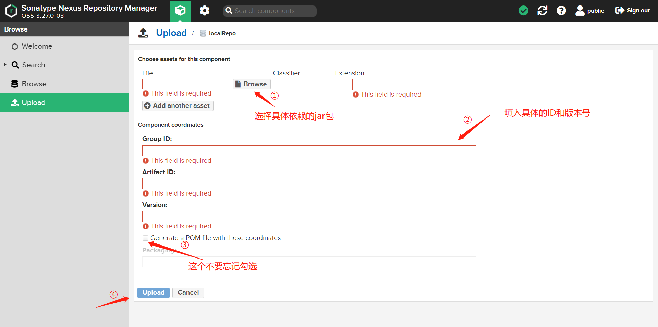Viewport: 658px width, 327px height.
Task: Click the Classifier input field
Action: (311, 84)
